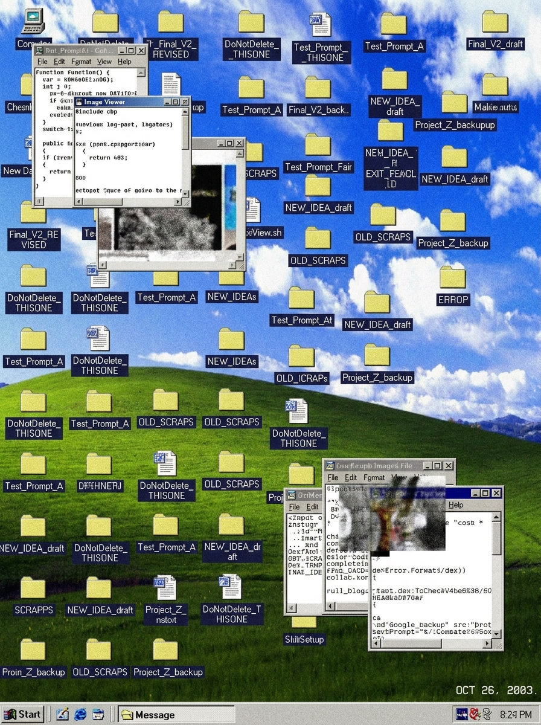The height and width of the screenshot is (725, 541).
Task: Click the Images File window title icon
Action: click(330, 466)
